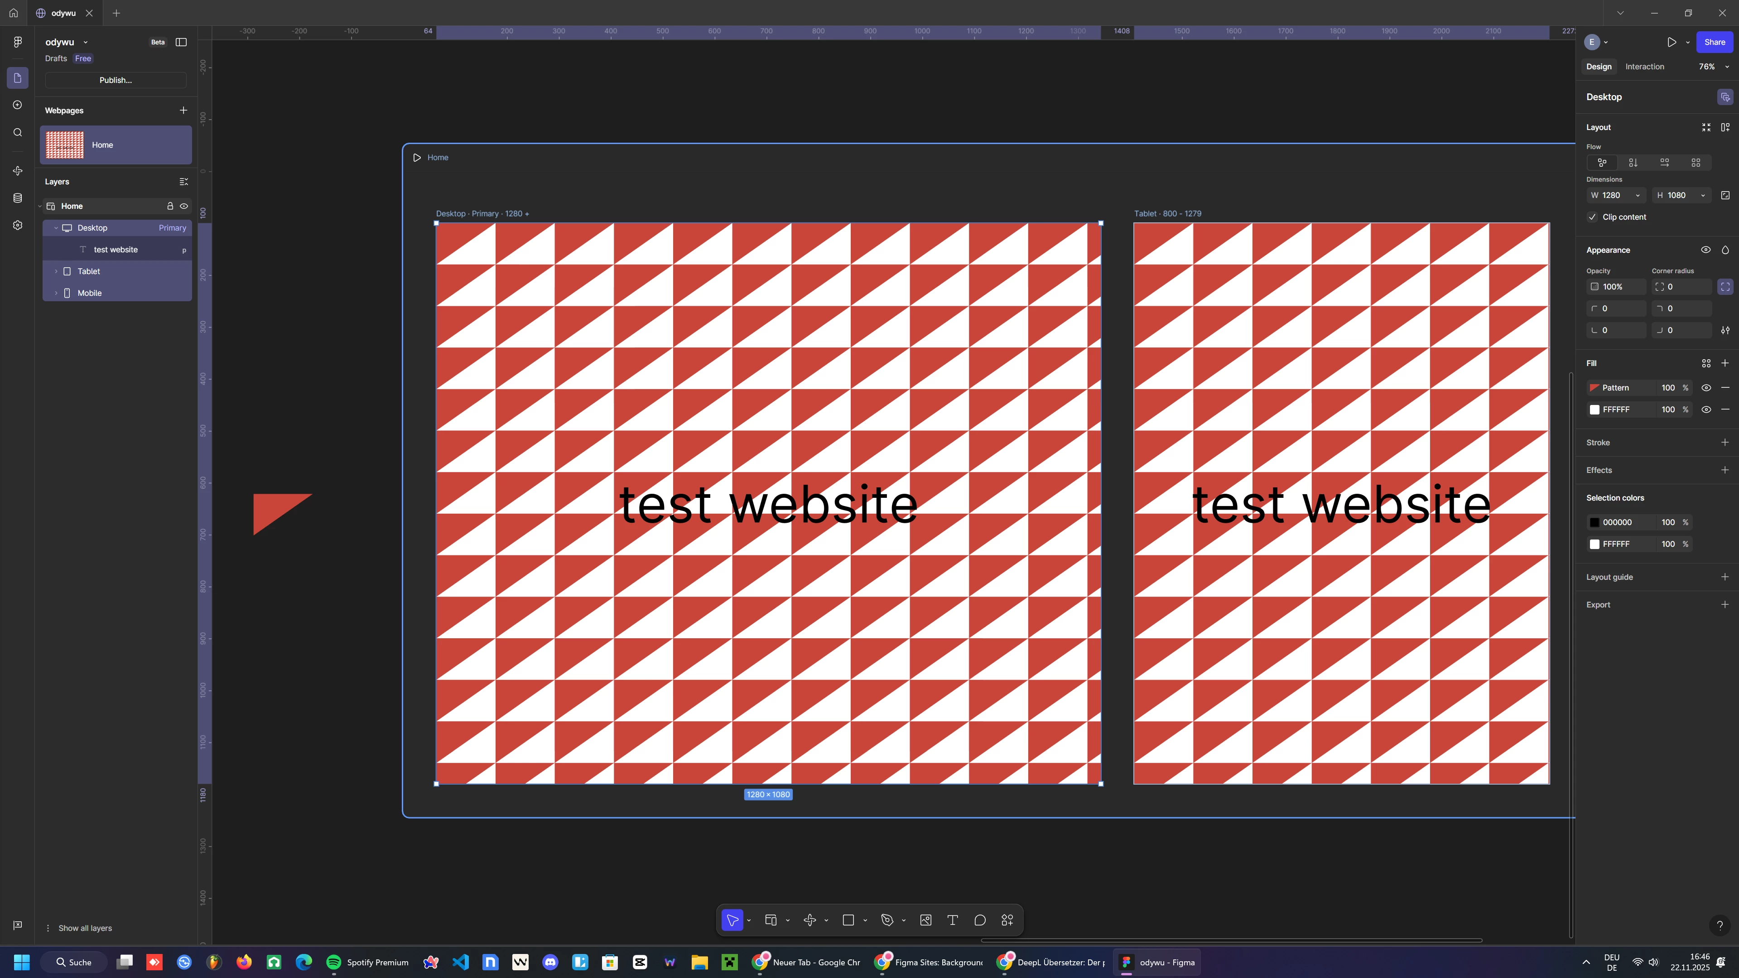Toggle visibility of Home layer
The height and width of the screenshot is (978, 1739).
click(183, 206)
